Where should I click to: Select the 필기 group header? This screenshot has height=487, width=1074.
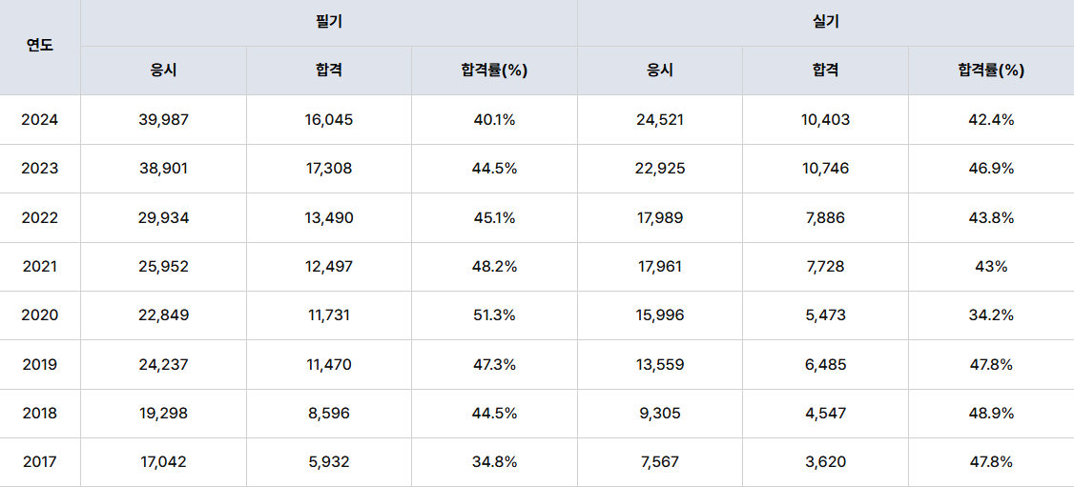click(329, 23)
